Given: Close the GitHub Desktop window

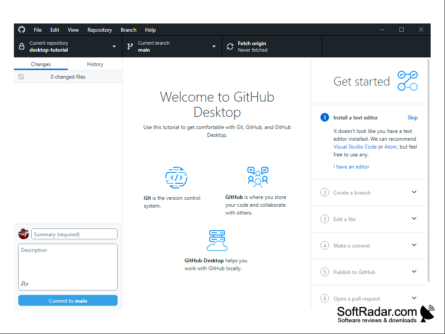Looking at the screenshot, I should [421, 30].
